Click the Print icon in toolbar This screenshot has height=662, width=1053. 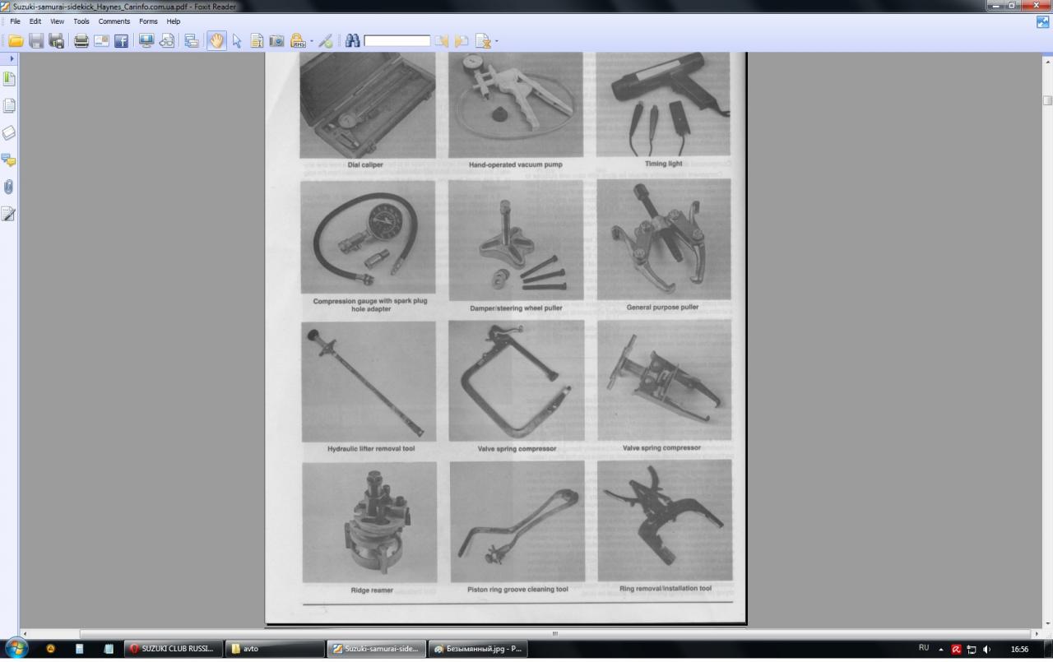point(81,40)
